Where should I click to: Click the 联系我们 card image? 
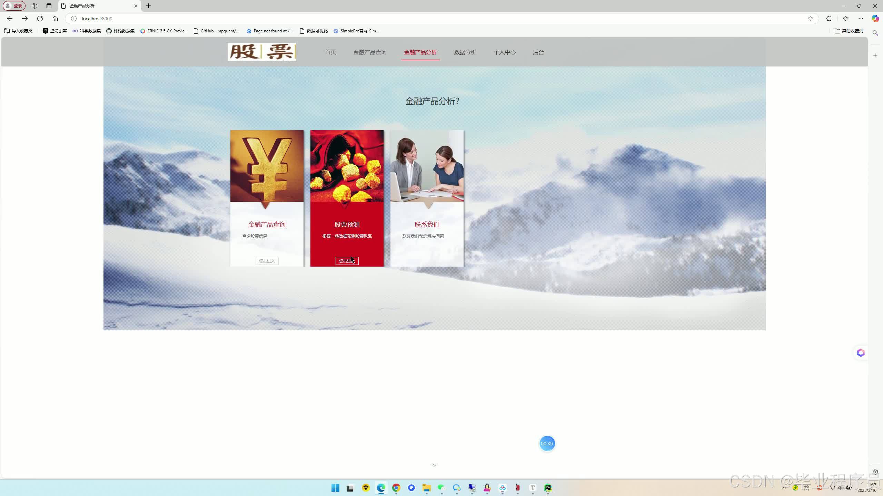pyautogui.click(x=427, y=166)
